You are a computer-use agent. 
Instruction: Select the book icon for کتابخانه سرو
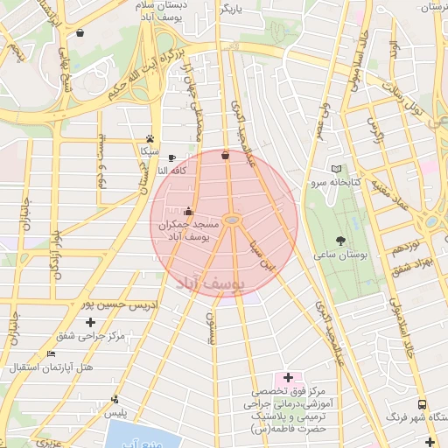(336, 169)
